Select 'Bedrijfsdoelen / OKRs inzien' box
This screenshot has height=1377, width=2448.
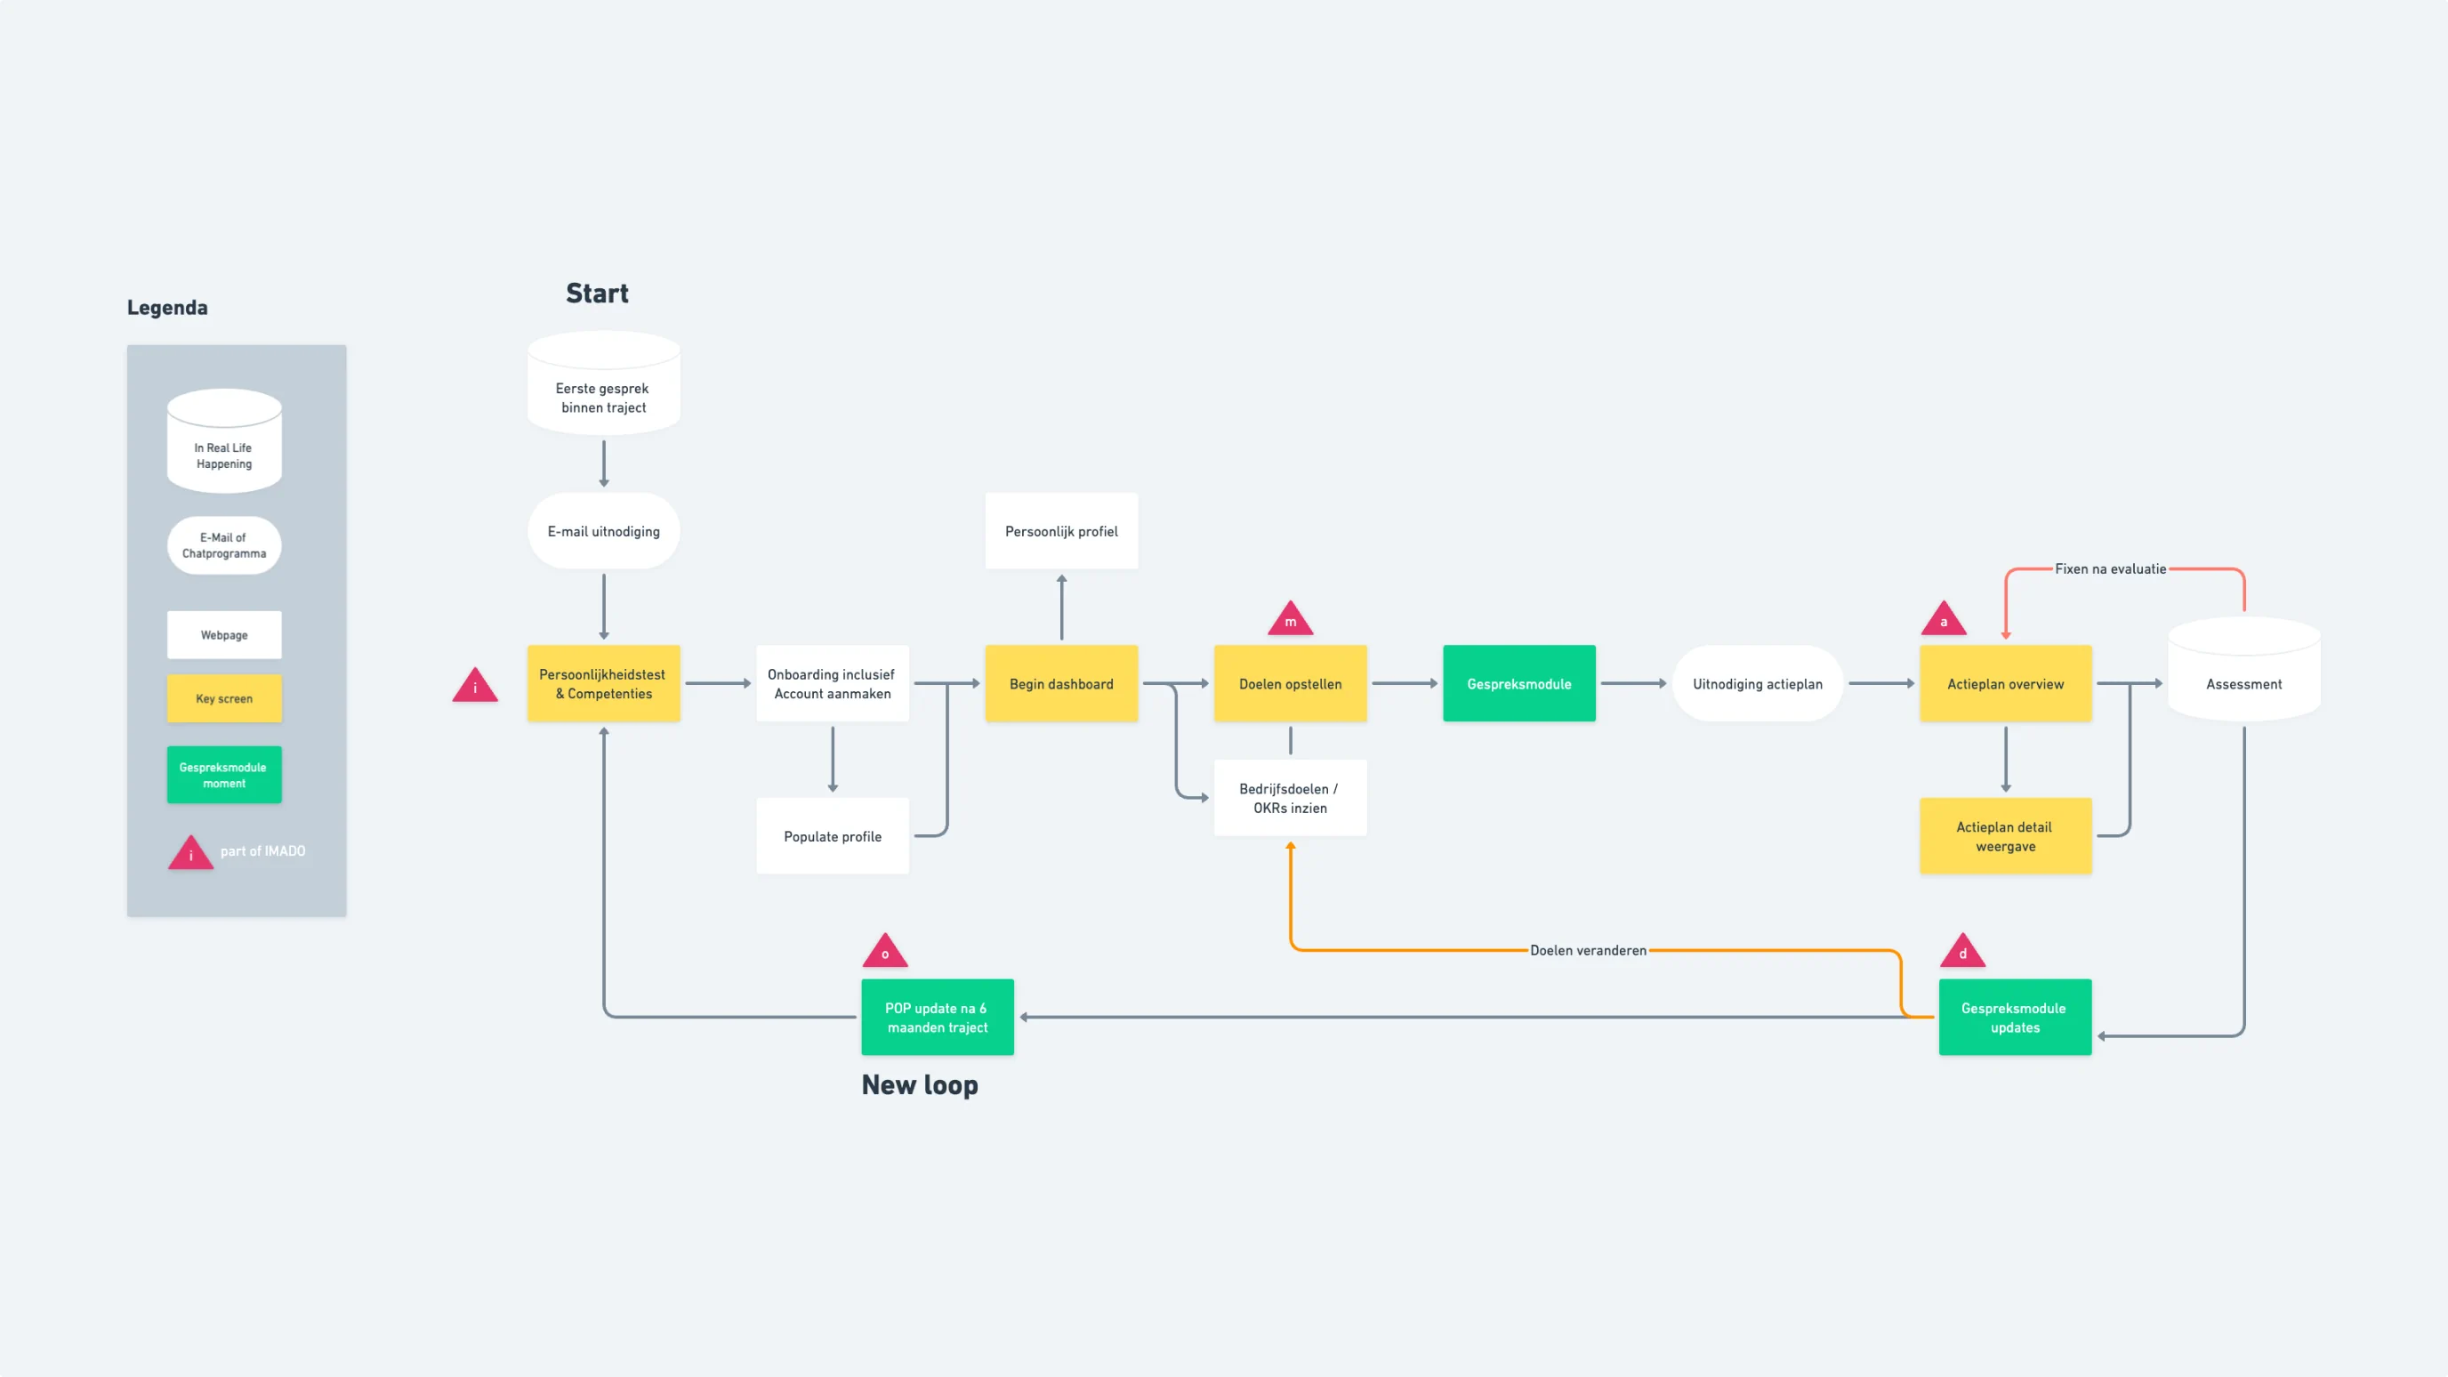point(1291,797)
